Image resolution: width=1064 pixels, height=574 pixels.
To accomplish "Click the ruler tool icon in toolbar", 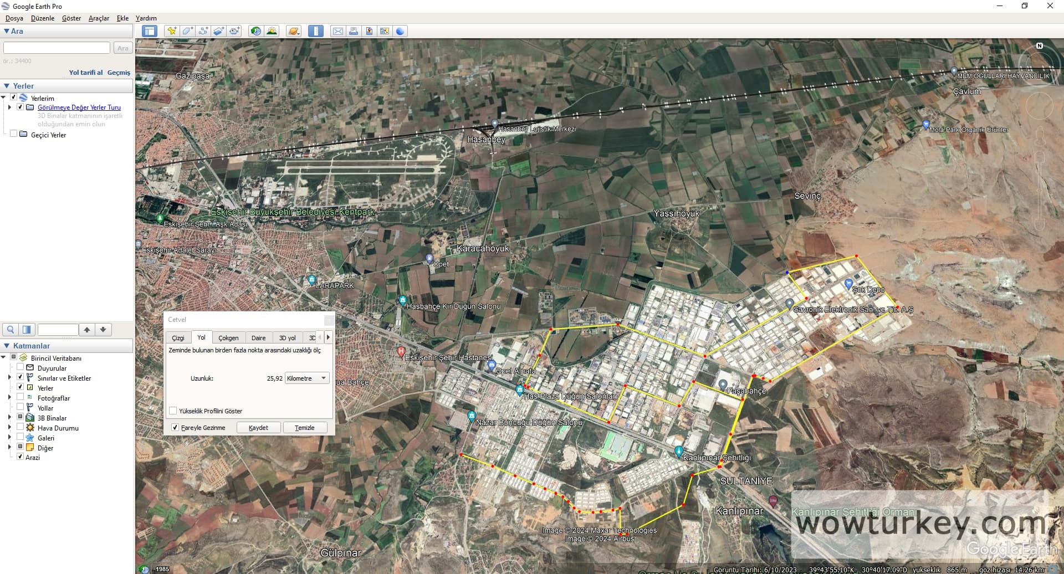I will [315, 31].
